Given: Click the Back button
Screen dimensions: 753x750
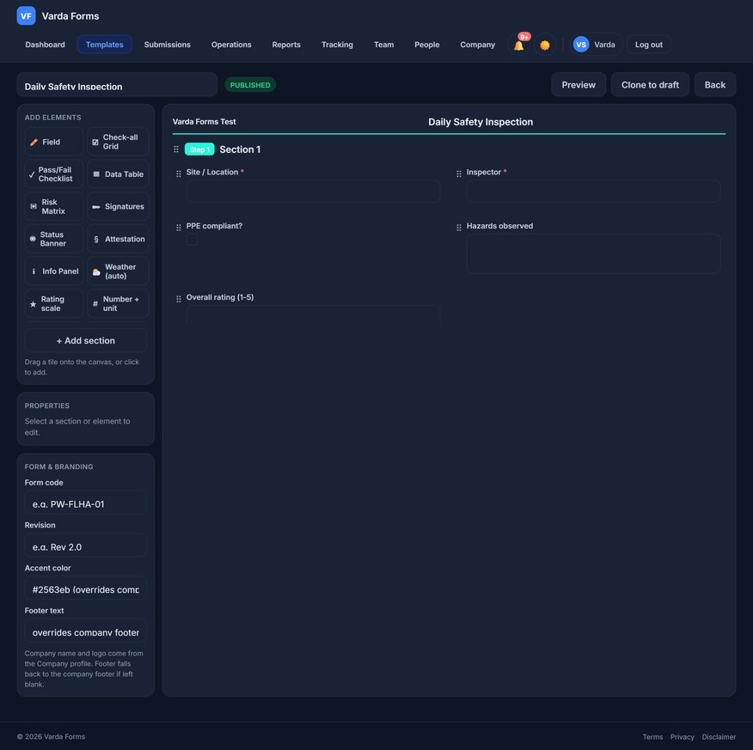Looking at the screenshot, I should 715,85.
